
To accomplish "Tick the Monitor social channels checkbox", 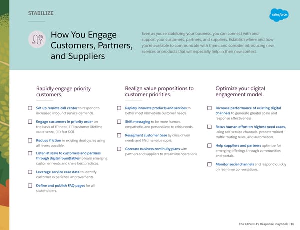I will click(x=209, y=164).
